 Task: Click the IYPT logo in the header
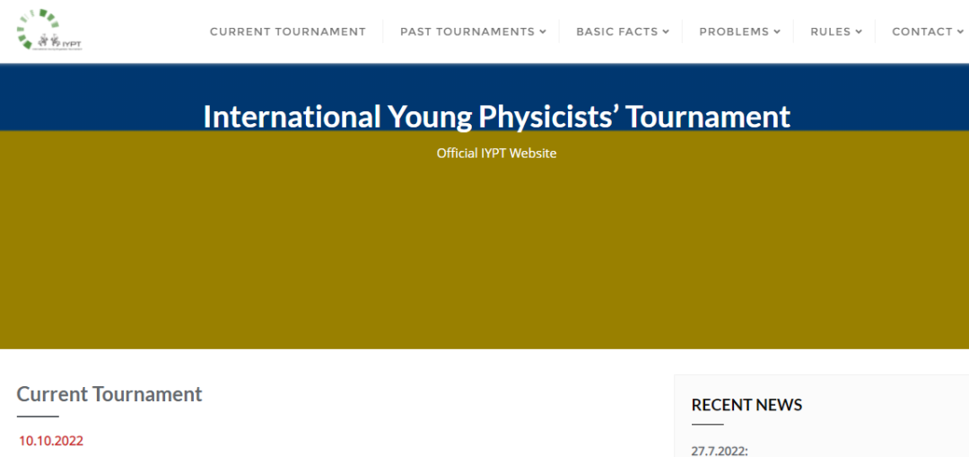click(x=49, y=30)
